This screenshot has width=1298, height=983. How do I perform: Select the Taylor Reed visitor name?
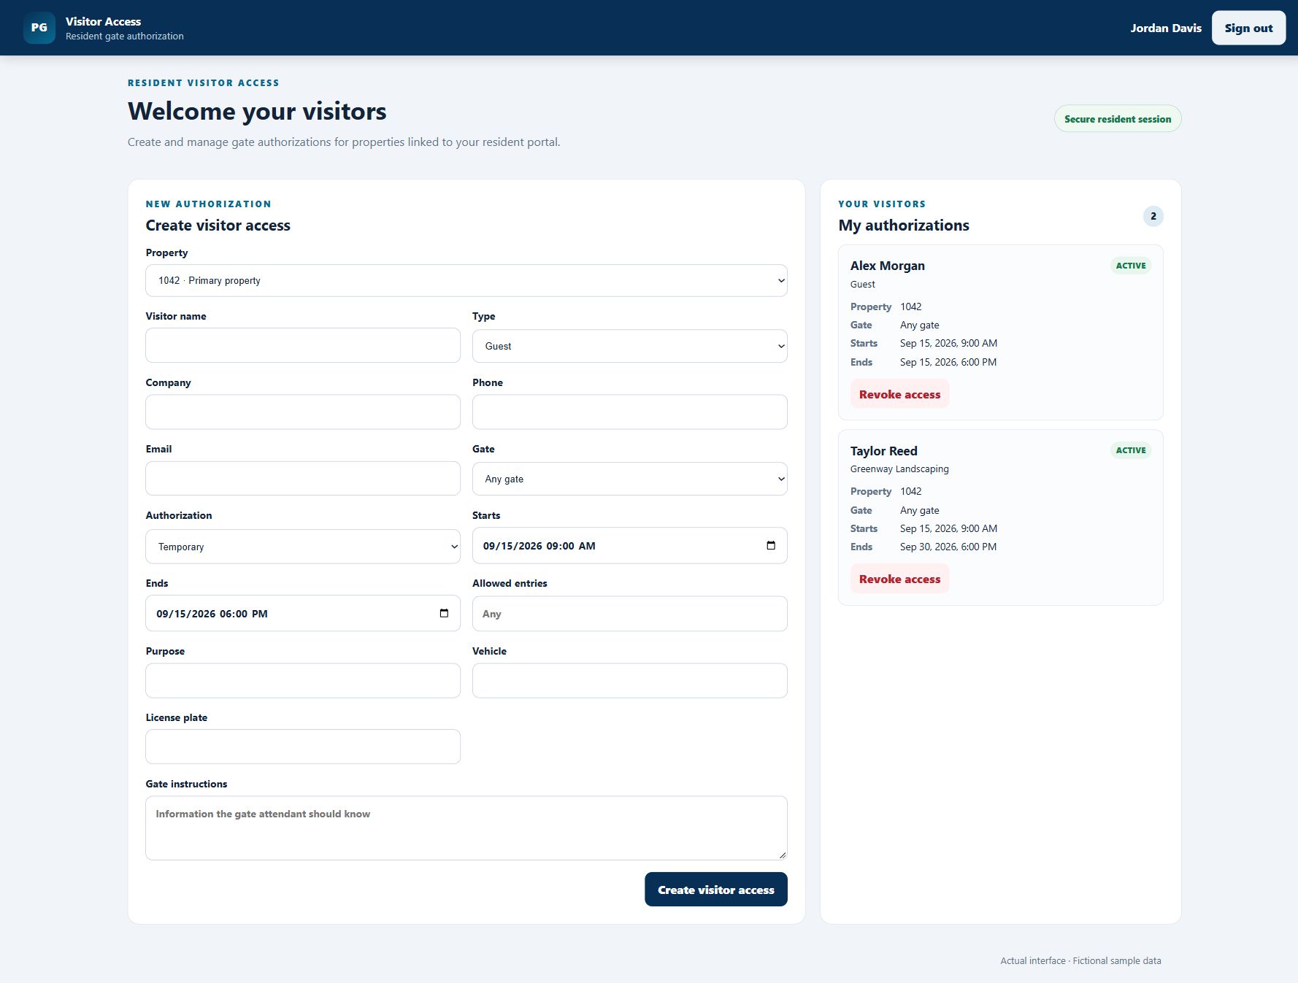(884, 451)
